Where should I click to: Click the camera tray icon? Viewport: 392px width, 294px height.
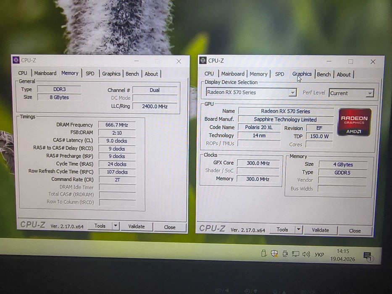[285, 254]
